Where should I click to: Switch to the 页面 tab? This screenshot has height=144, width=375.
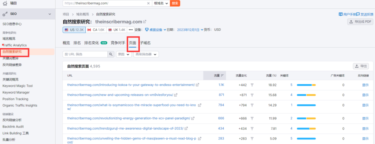[x=133, y=43]
